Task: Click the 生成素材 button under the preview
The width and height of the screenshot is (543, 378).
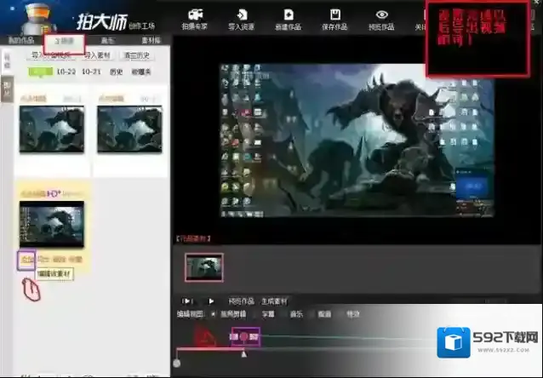Action: pos(273,301)
